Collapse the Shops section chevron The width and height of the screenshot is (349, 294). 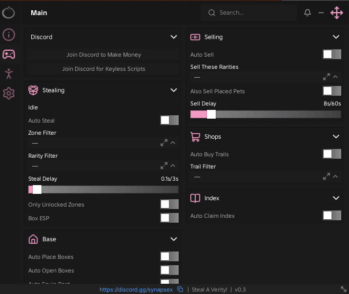(x=336, y=136)
